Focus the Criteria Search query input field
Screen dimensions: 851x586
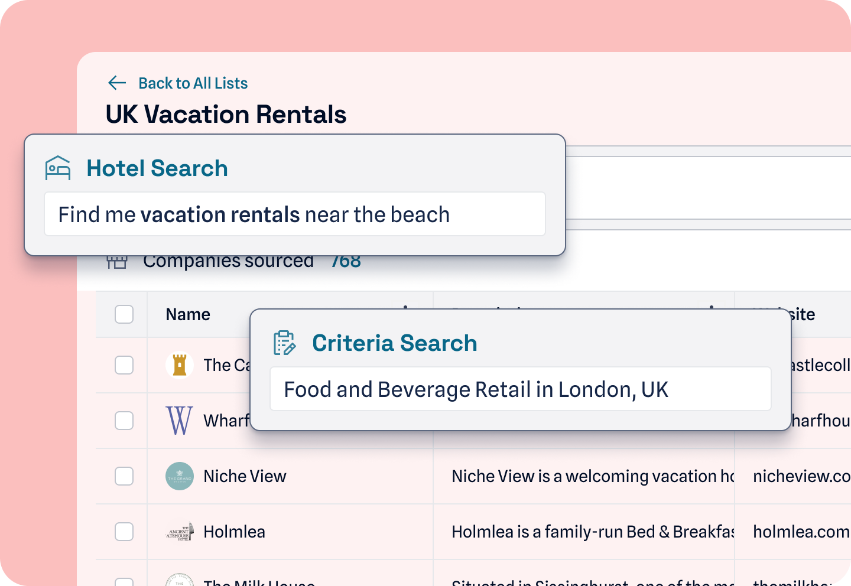[521, 389]
